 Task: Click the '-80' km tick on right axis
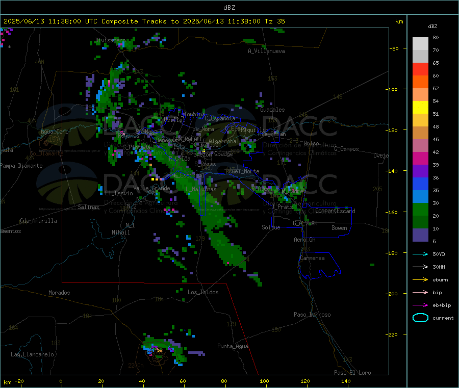point(394,48)
